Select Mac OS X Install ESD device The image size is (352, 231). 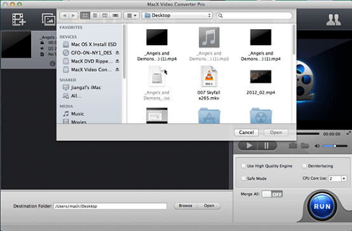pyautogui.click(x=90, y=44)
